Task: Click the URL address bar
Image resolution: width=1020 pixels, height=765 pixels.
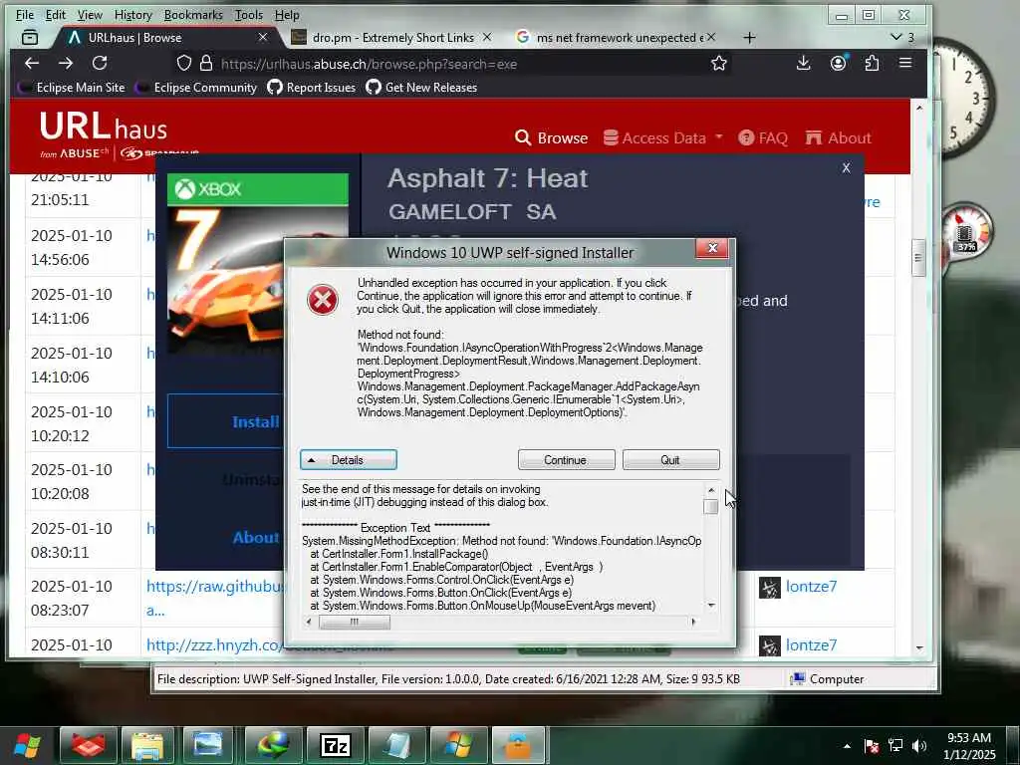Action: pyautogui.click(x=455, y=63)
